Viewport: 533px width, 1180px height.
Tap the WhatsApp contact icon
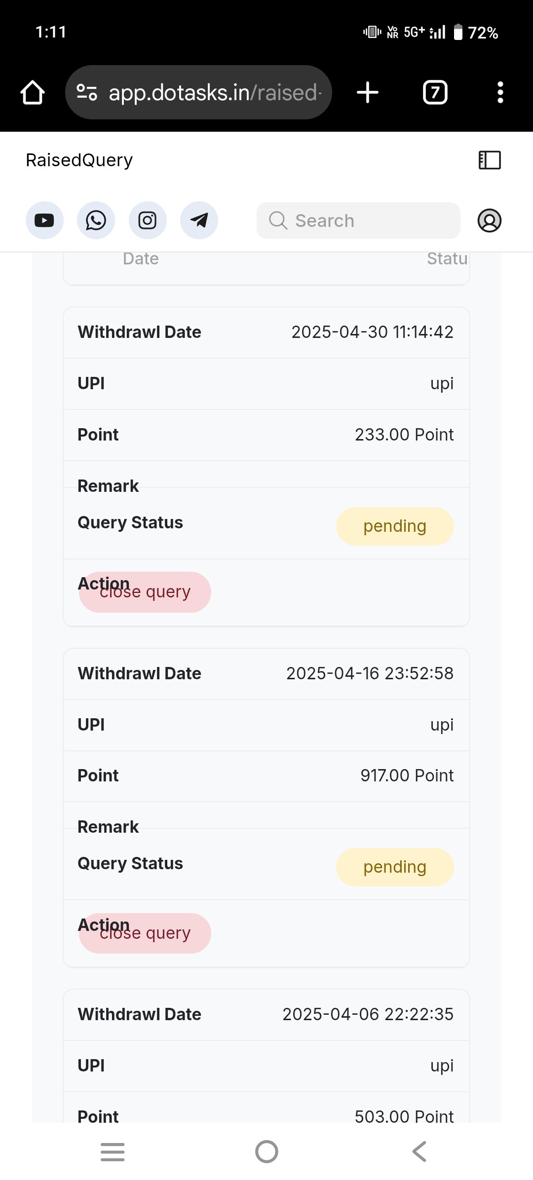[96, 220]
